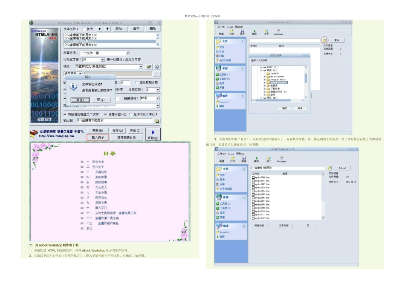Image resolution: width=405 pixels, height=286 pixels.
Task: Click the output folder browse icon
Action: [x=157, y=121]
